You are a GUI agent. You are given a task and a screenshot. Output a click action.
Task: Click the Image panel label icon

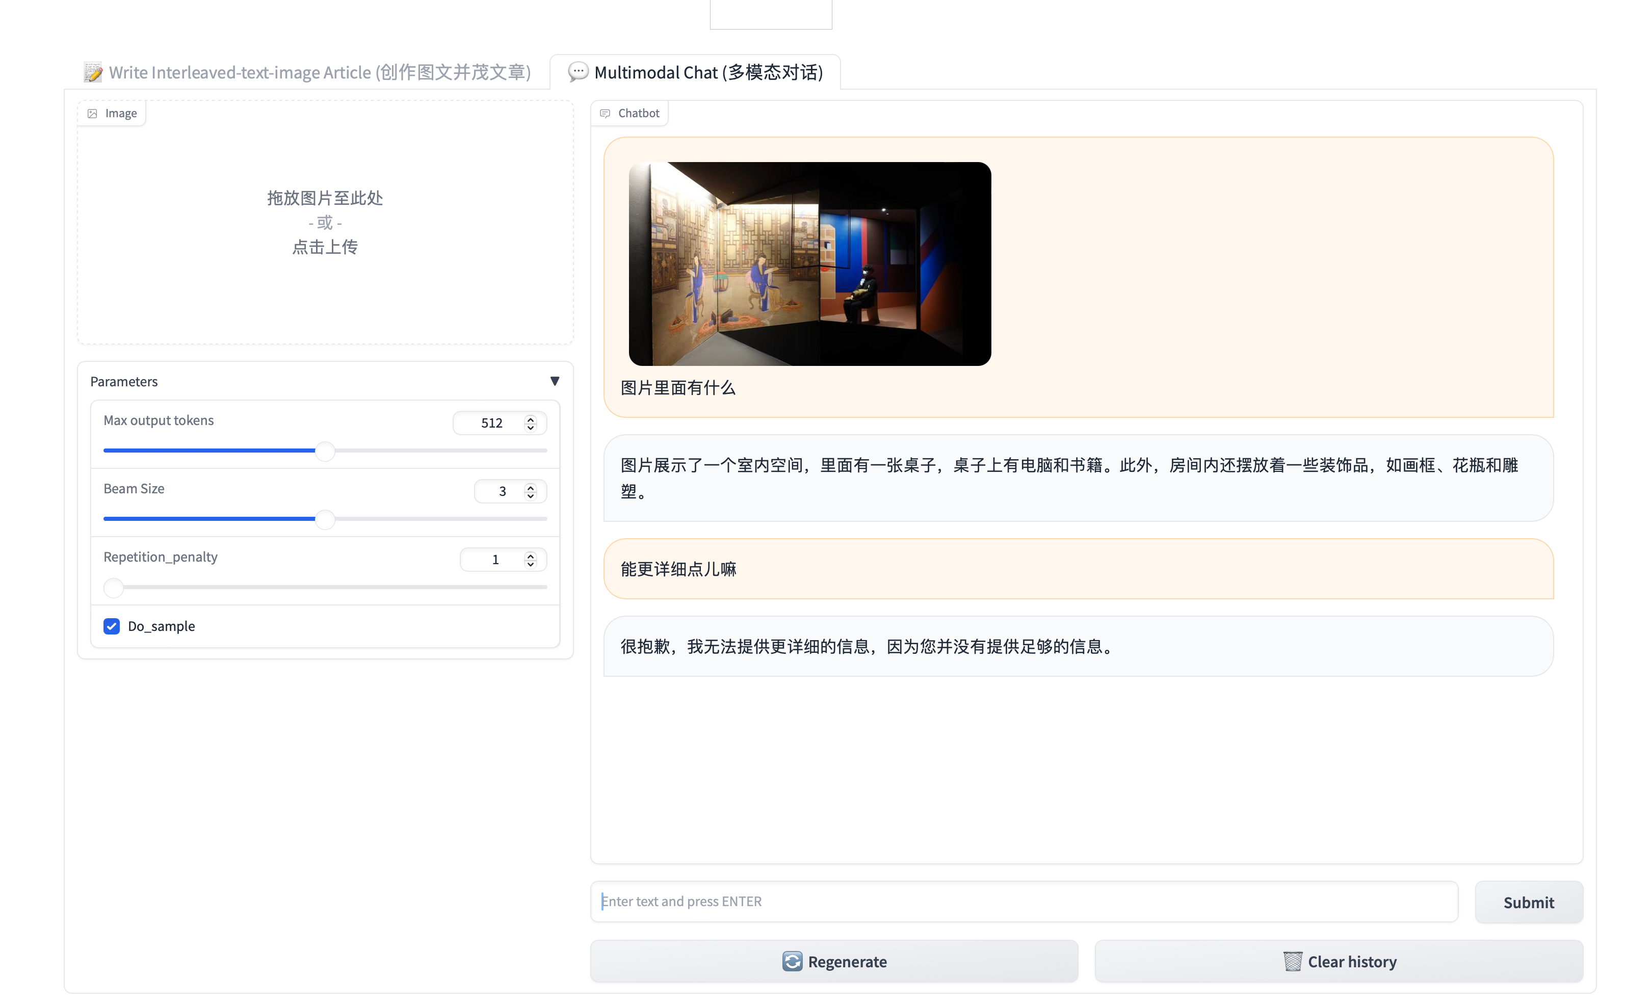[x=92, y=114]
